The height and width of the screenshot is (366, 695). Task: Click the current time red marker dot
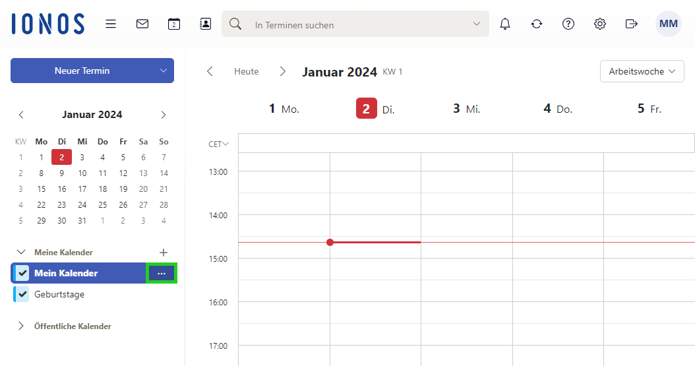330,243
